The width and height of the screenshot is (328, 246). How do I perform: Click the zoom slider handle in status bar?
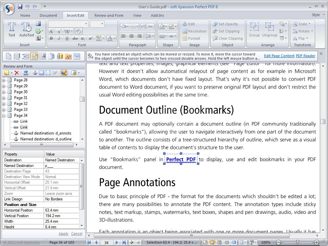click(297, 242)
